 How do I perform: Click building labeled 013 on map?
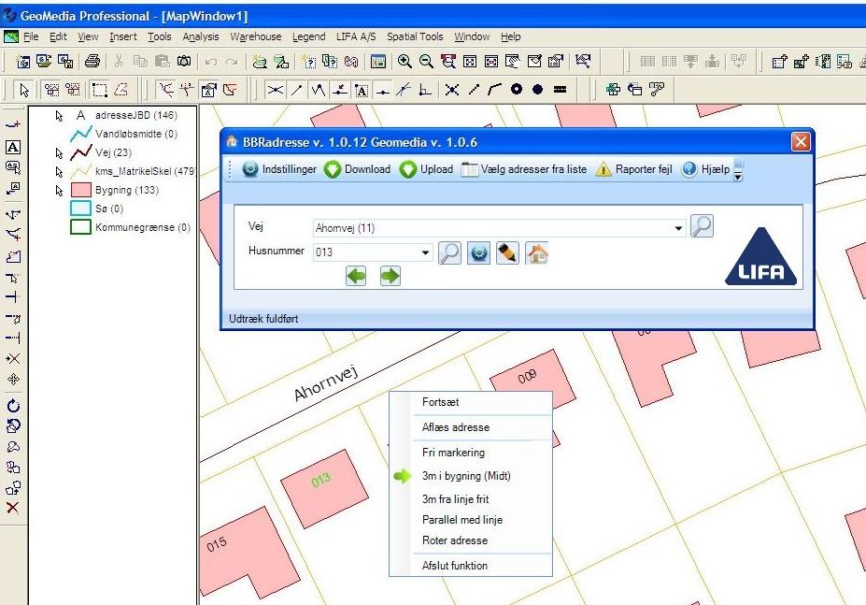(324, 488)
